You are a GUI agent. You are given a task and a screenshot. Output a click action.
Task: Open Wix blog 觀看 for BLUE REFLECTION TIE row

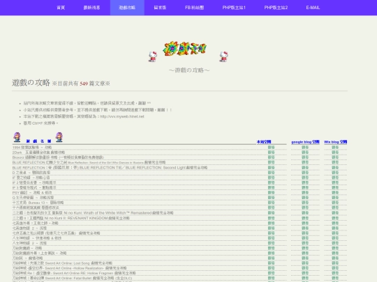[x=335, y=167]
